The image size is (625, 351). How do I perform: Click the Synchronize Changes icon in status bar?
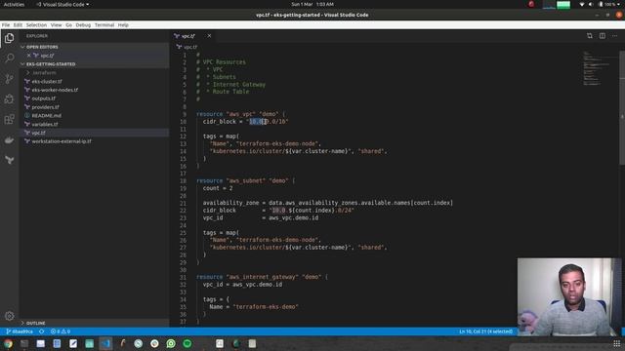(x=41, y=331)
